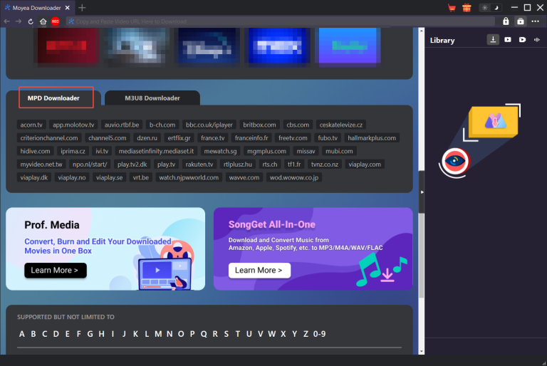Show the Library downloading list icon
Viewport: 547px width, 366px height.
point(493,40)
